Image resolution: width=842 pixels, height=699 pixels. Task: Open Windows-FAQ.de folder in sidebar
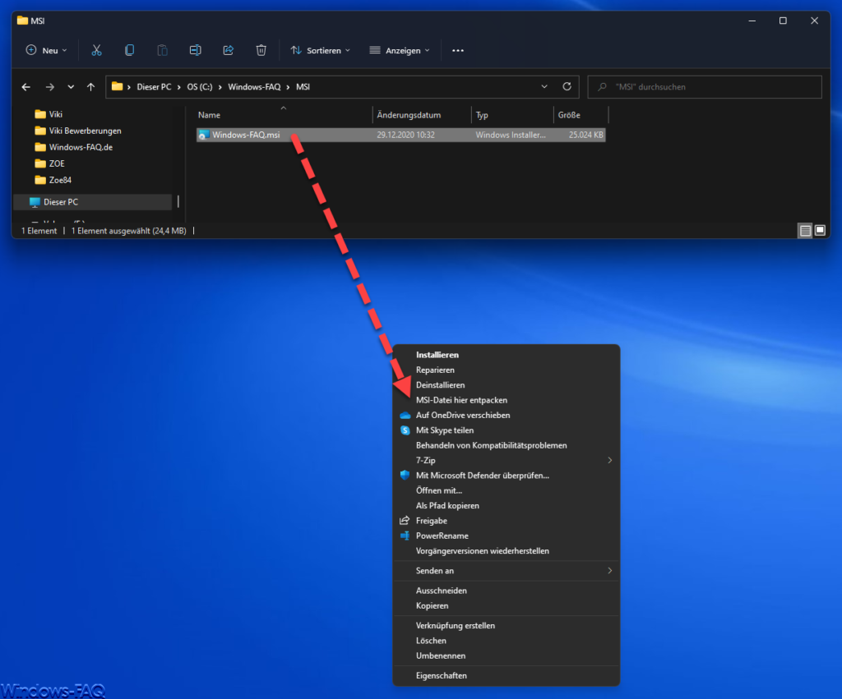point(73,147)
